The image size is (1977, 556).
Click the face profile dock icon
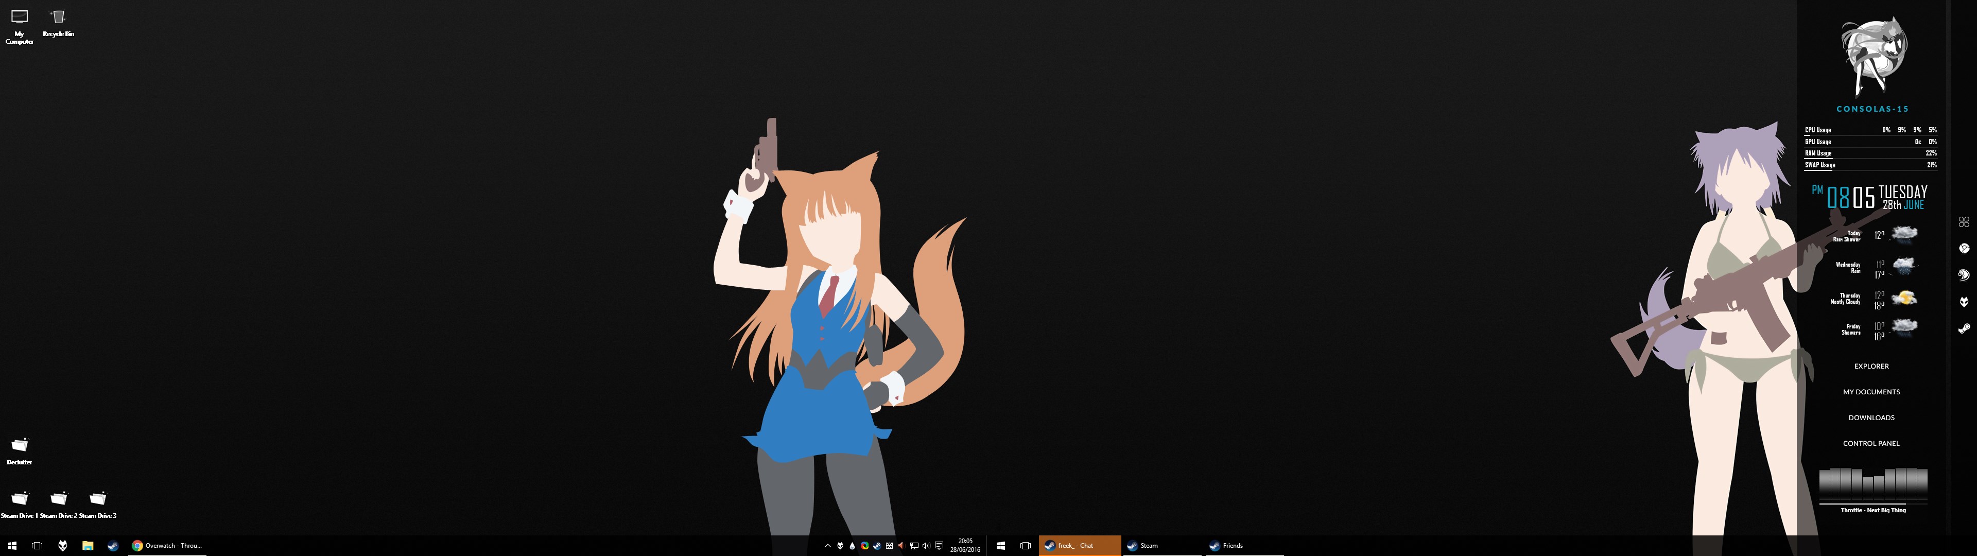pyautogui.click(x=1964, y=275)
